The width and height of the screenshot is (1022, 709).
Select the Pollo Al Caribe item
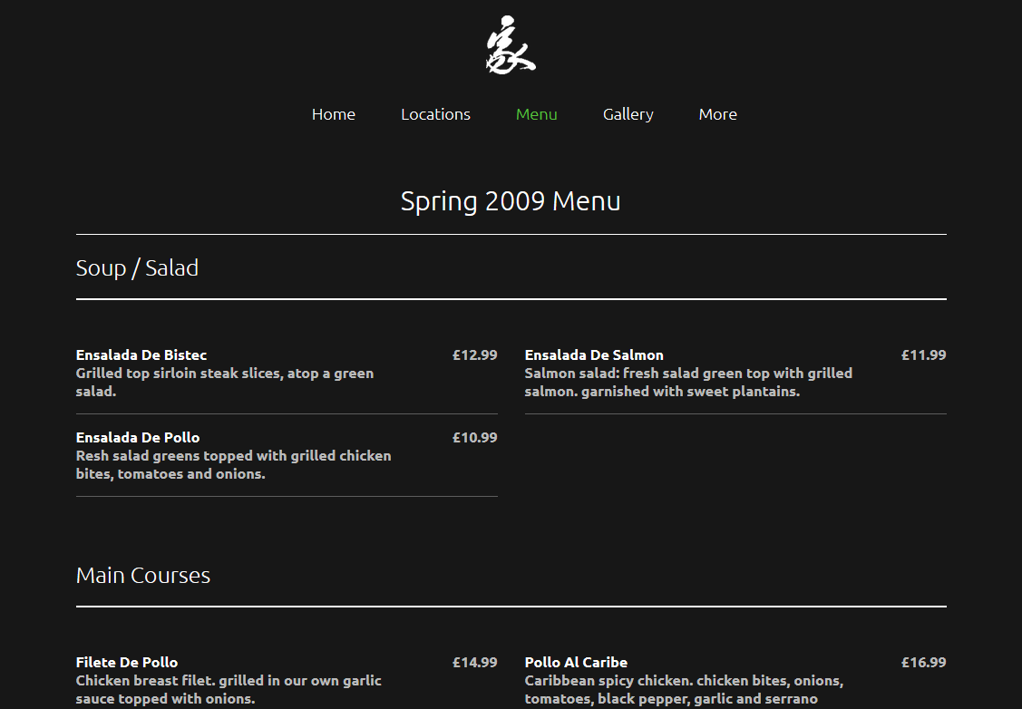click(576, 662)
